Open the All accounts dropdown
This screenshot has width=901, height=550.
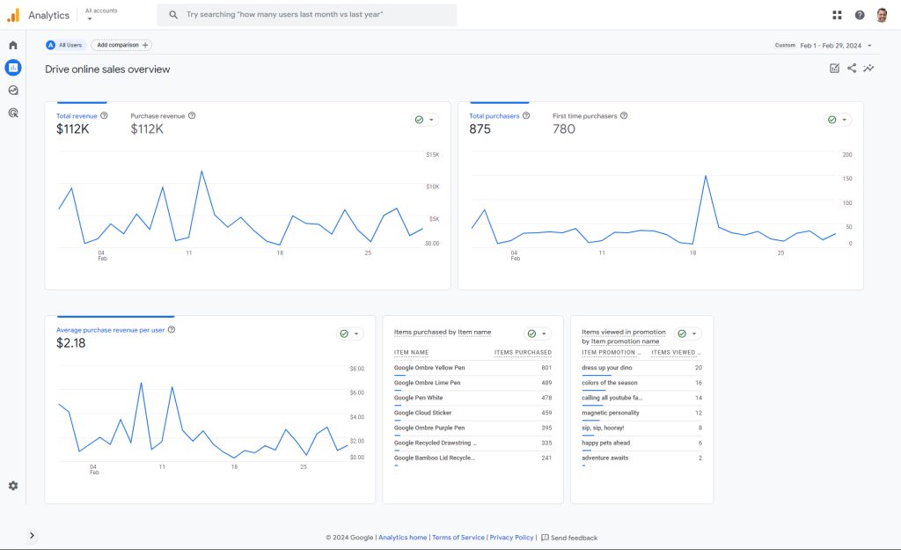click(101, 14)
